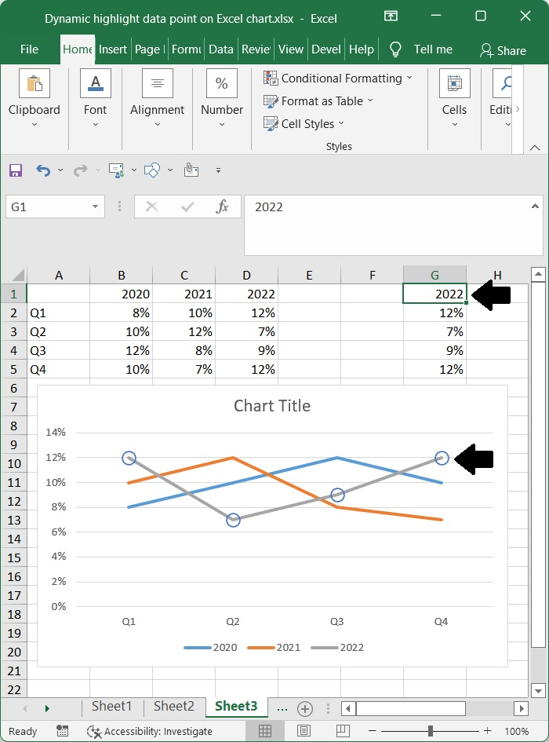The height and width of the screenshot is (742, 549).
Task: Click the 100% zoom level
Action: coord(516,731)
